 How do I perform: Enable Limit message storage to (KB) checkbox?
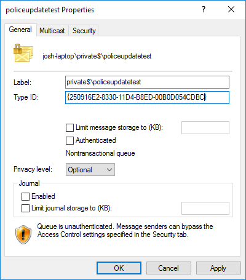pos(69,127)
